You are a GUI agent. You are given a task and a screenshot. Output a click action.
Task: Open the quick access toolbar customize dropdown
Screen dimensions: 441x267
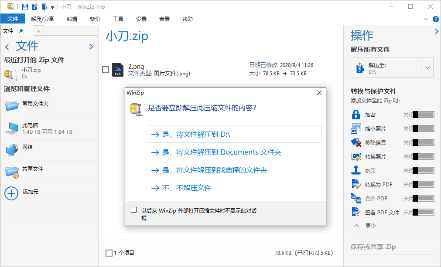[x=52, y=7]
